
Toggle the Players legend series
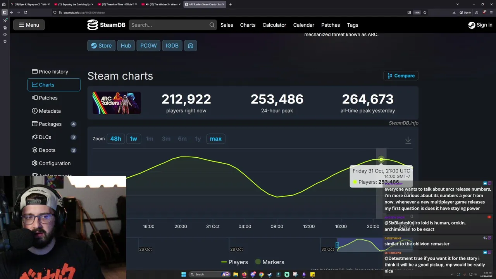[234, 262]
